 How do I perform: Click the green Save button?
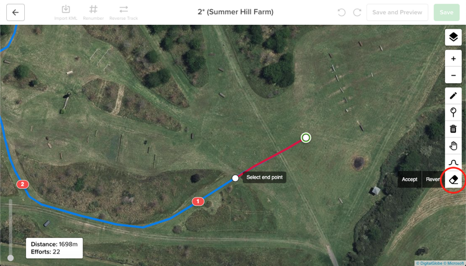pos(446,12)
